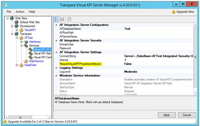The width and height of the screenshot is (200, 126).
Task: Expand the InstallTest tree node
Action: pos(17,65)
